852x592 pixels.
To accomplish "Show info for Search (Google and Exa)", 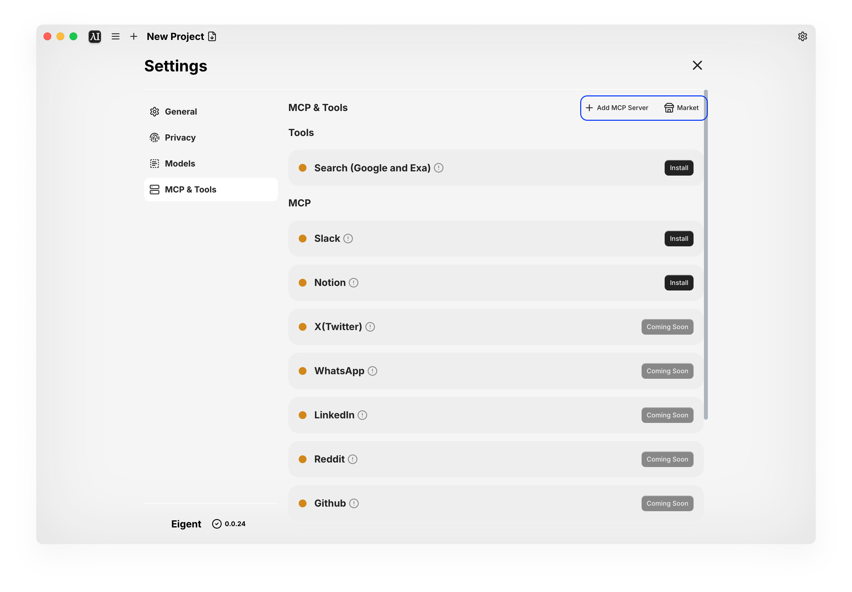I will coord(439,168).
